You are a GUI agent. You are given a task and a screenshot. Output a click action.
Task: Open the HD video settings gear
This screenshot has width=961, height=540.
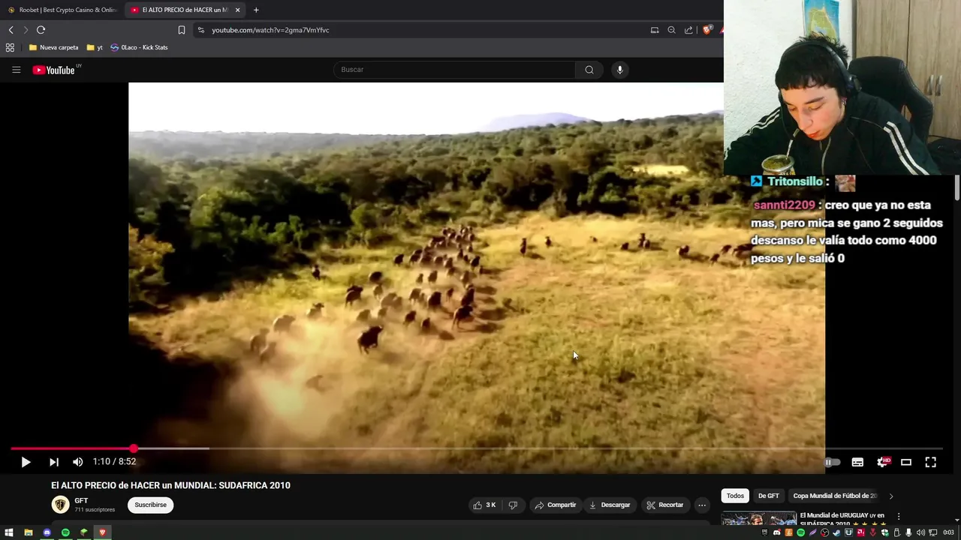883,462
